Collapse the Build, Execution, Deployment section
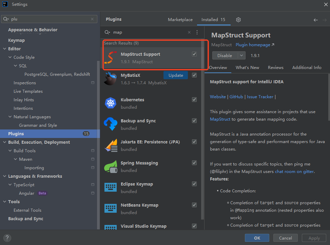The image size is (330, 245). [x=5, y=142]
